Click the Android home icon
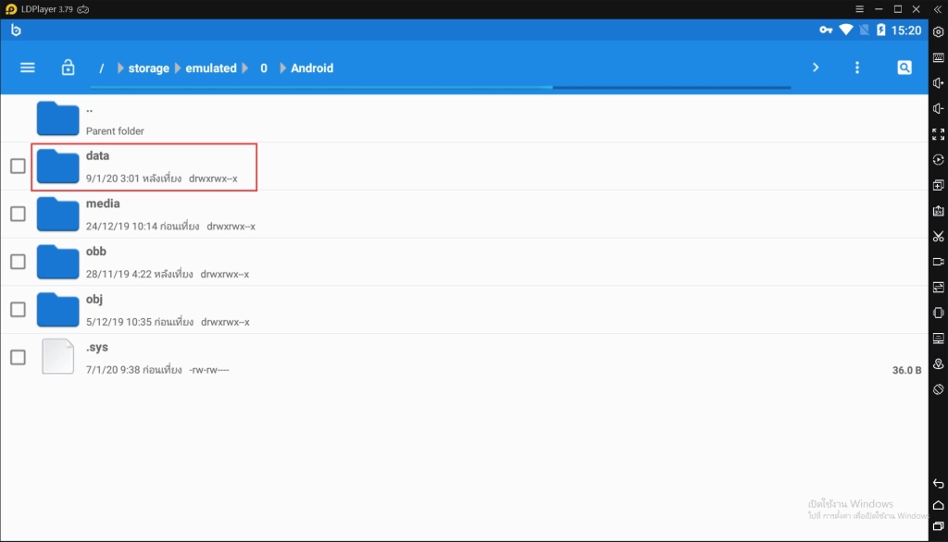 (x=939, y=505)
